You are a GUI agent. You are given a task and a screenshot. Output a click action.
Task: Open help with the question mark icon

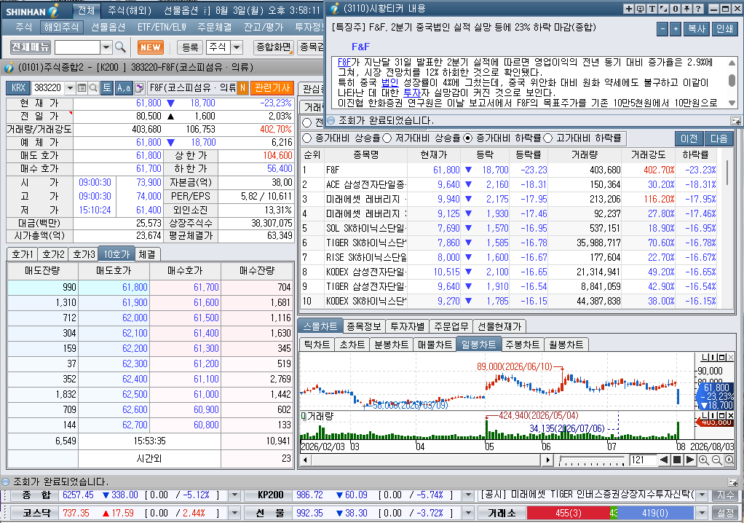click(698, 9)
